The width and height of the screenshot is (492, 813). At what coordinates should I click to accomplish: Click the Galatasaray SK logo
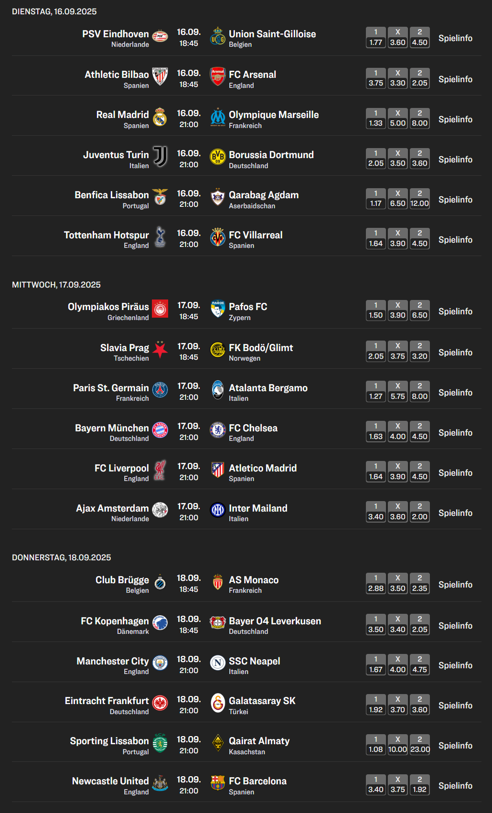tap(218, 703)
